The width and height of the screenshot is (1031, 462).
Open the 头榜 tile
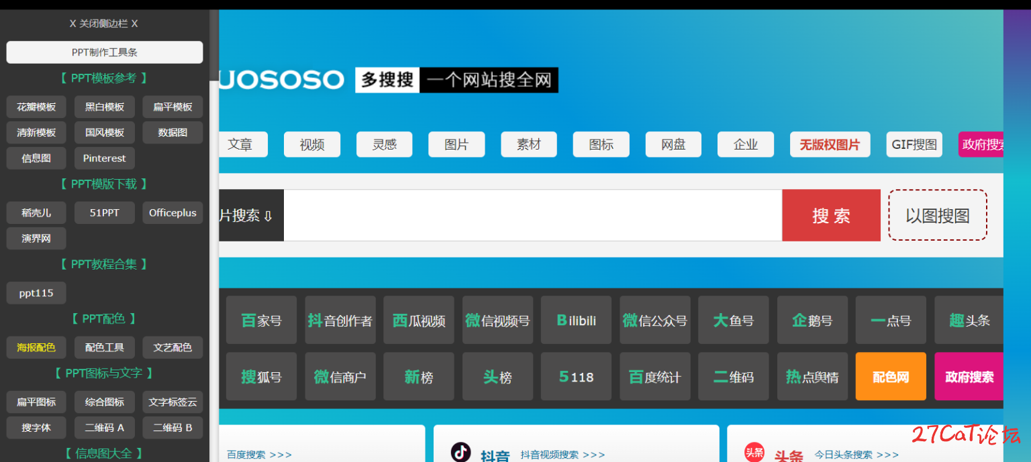coord(497,376)
